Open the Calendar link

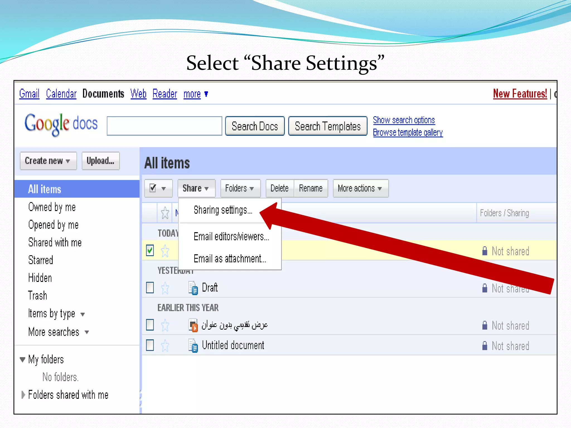click(61, 94)
